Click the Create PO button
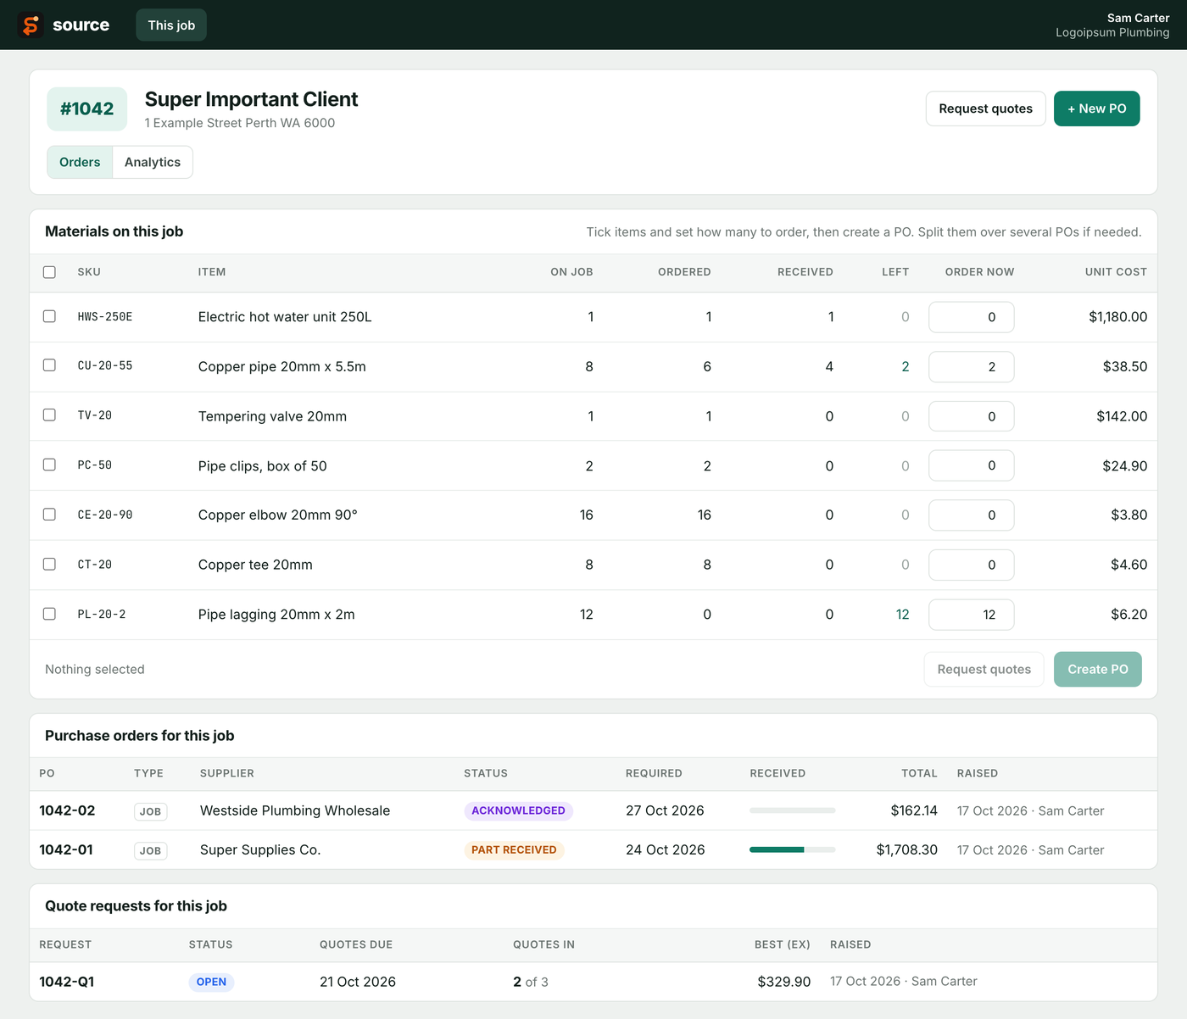1187x1019 pixels. [x=1097, y=670]
